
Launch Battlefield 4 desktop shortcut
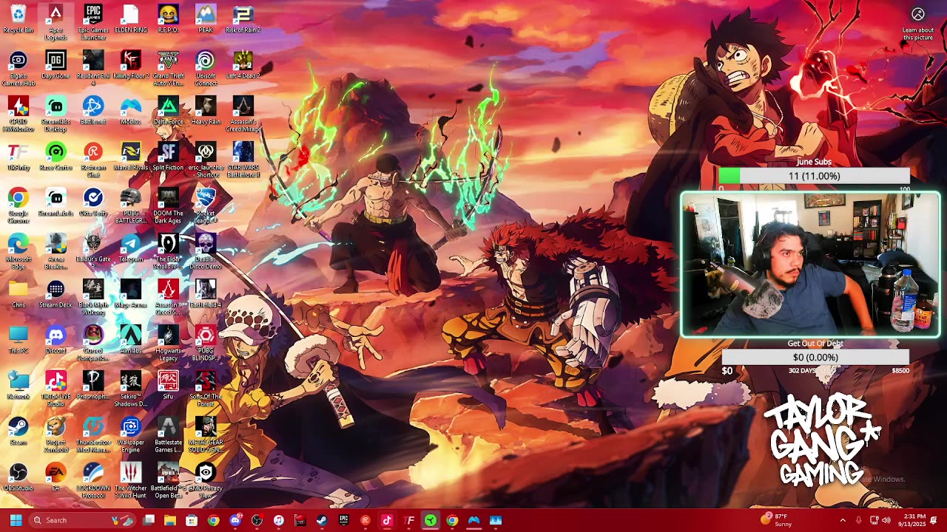206,295
